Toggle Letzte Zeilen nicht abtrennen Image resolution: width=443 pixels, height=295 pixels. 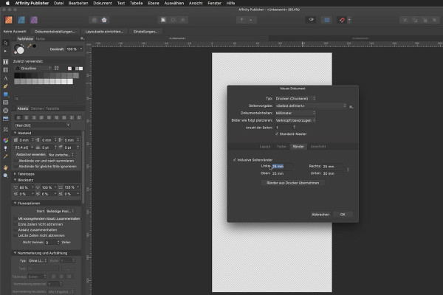(16, 235)
